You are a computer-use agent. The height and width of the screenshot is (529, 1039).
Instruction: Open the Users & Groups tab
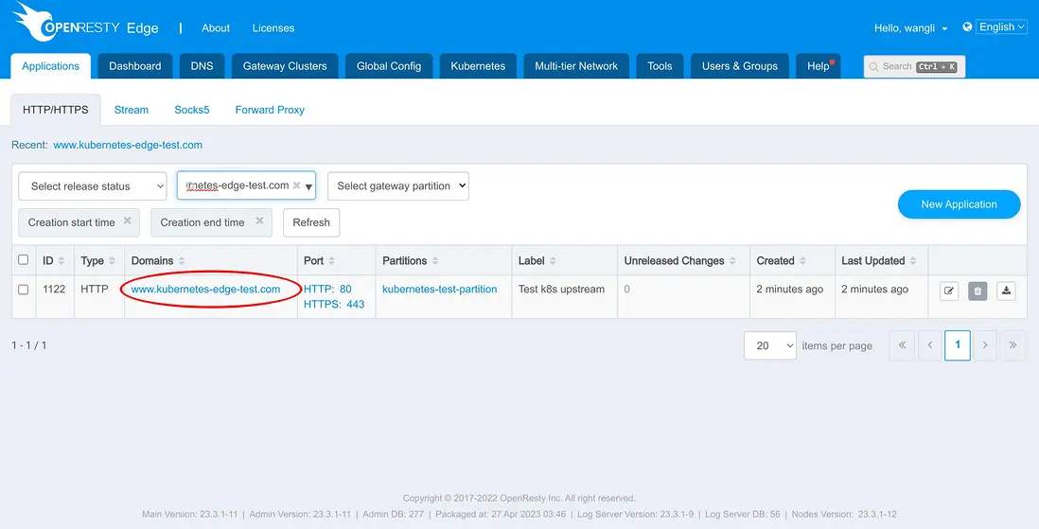[740, 66]
